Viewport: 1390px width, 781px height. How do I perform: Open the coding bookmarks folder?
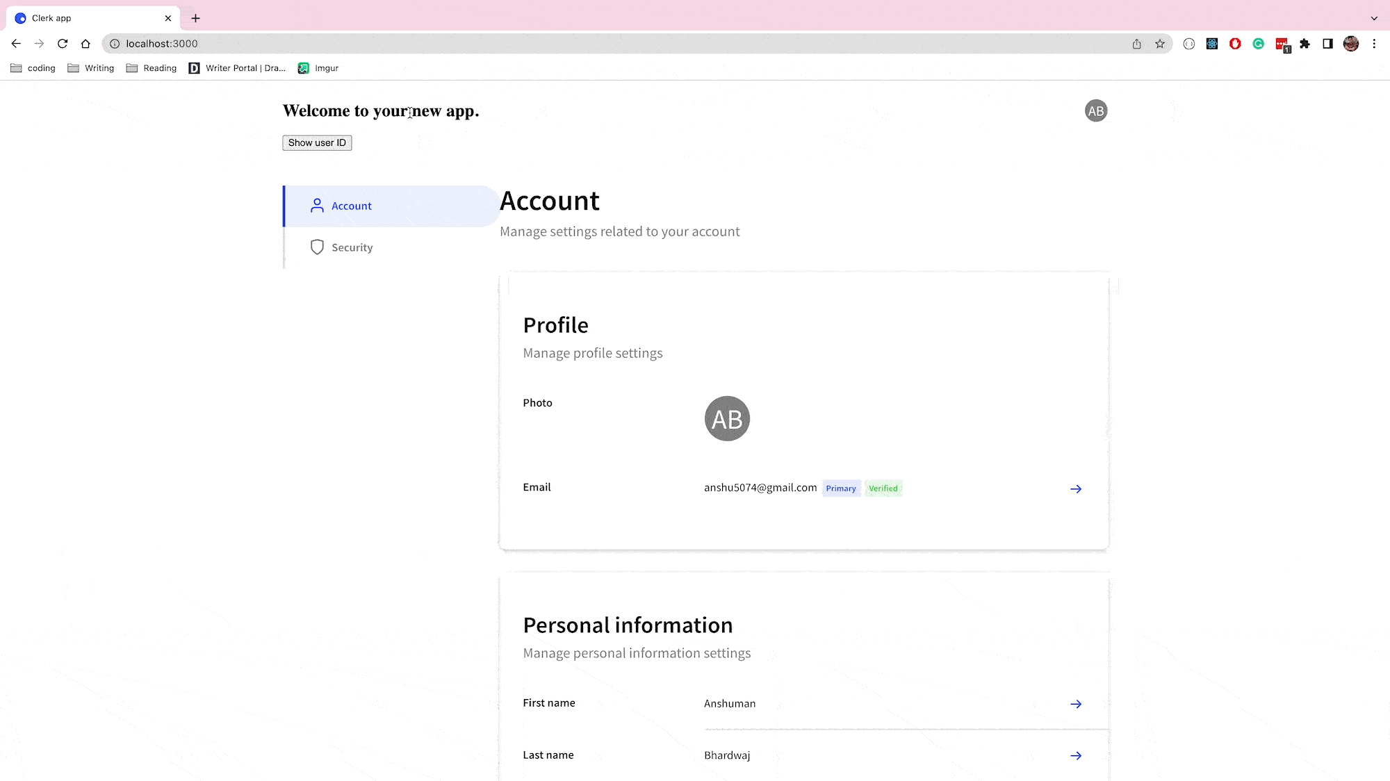click(33, 68)
